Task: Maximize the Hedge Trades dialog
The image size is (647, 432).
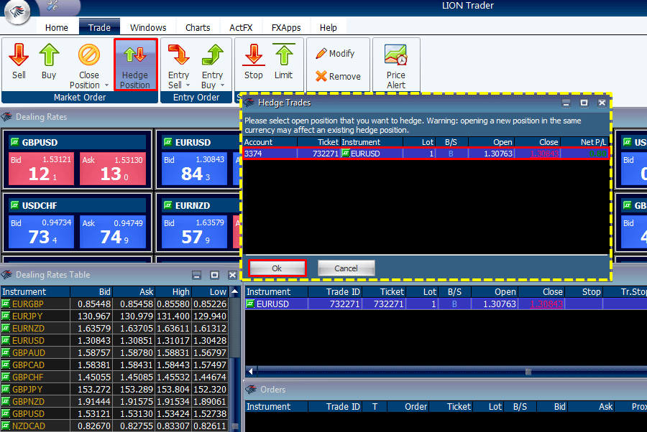Action: [x=584, y=103]
